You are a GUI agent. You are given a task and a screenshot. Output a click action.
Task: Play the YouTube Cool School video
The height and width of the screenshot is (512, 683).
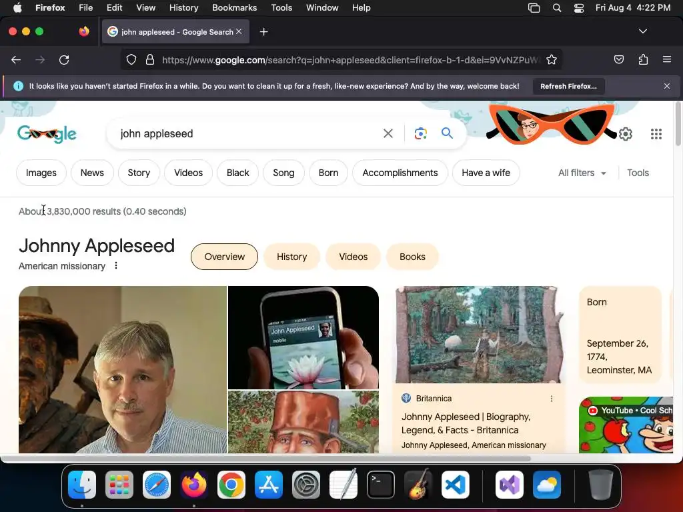pyautogui.click(x=626, y=425)
